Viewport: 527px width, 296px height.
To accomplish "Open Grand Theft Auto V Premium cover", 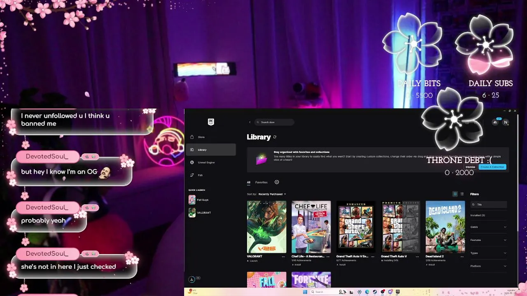I will pos(401,227).
